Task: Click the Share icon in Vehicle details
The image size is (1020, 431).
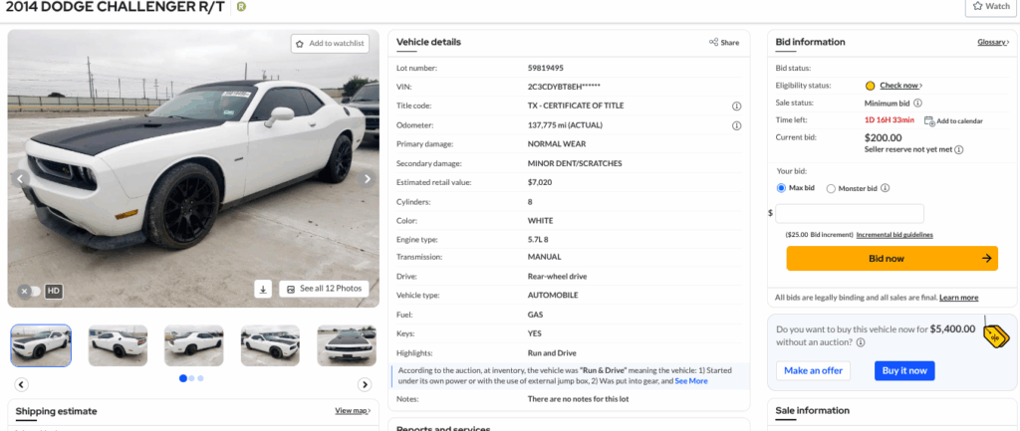Action: click(x=713, y=42)
